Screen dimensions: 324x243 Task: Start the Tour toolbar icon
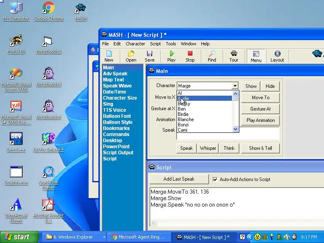(234, 56)
